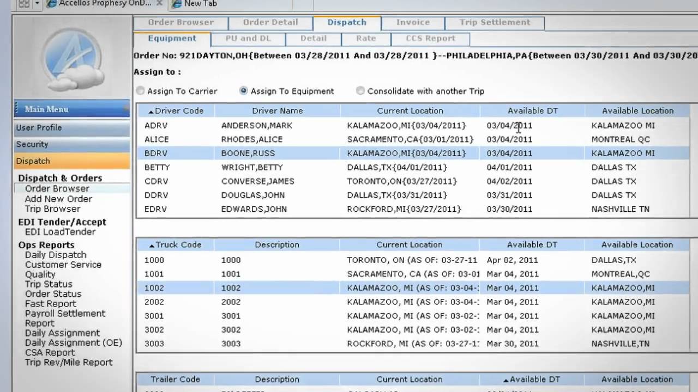Screen dimensions: 698x392
Task: Open the PU and DL sub-tab
Action: [248, 39]
